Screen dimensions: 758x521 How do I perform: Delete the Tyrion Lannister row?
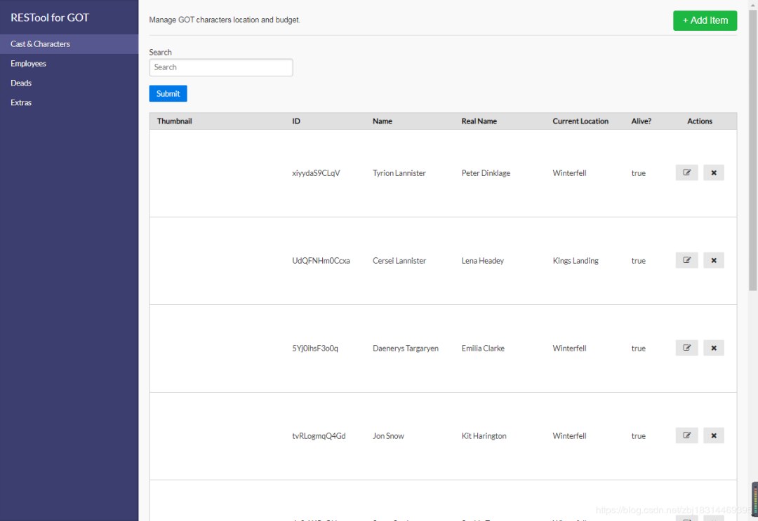coord(714,173)
